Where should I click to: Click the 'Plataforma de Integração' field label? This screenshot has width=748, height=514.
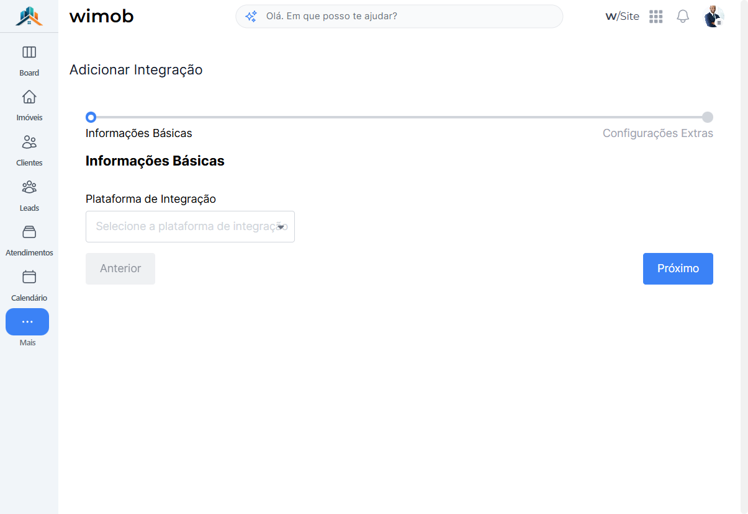151,199
